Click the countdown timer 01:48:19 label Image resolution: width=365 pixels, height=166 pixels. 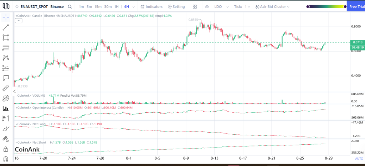(358, 48)
